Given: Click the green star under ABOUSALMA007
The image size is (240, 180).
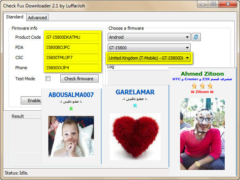Looking at the screenshot, I should coord(71,109).
